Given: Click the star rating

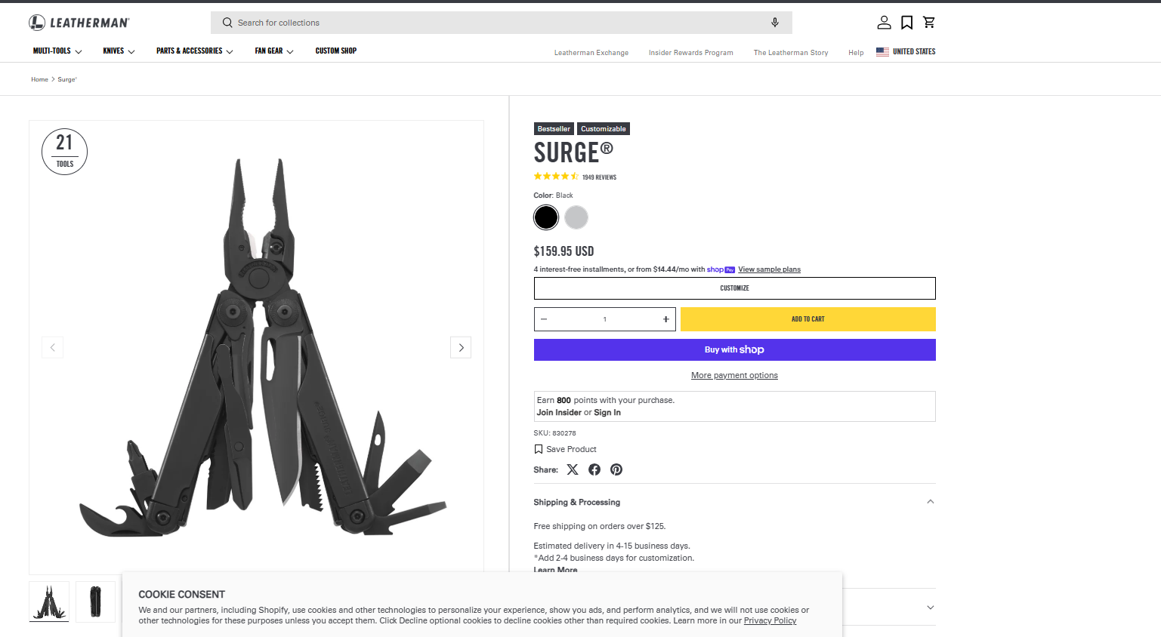Looking at the screenshot, I should [x=556, y=177].
